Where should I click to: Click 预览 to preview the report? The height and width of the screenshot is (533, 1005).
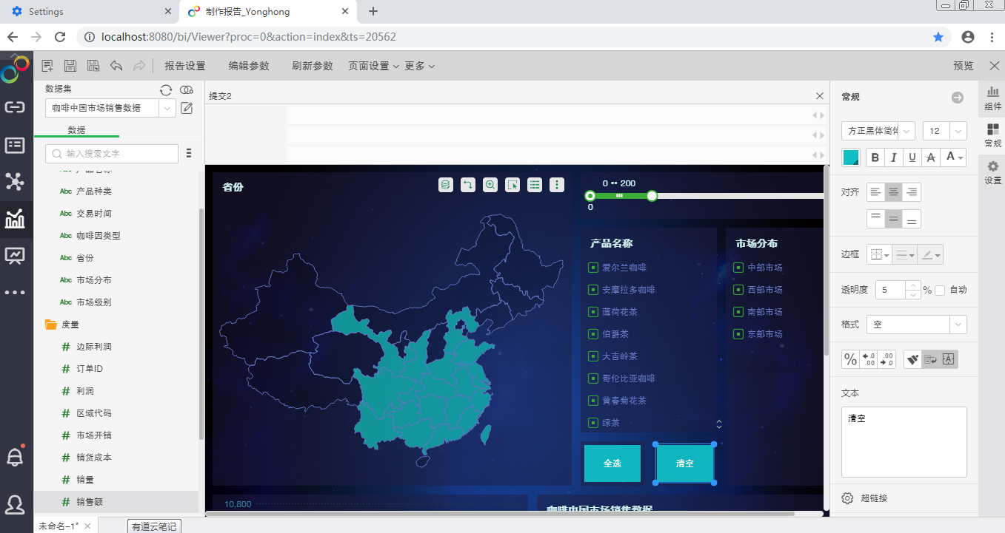pyautogui.click(x=963, y=66)
